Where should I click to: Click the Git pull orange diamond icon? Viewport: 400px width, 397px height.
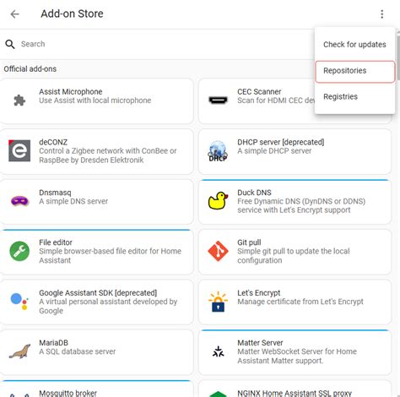coord(218,251)
